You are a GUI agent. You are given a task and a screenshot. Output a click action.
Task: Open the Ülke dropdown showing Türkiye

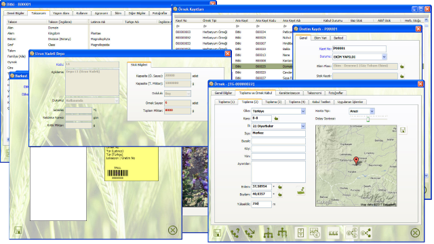click(303, 111)
